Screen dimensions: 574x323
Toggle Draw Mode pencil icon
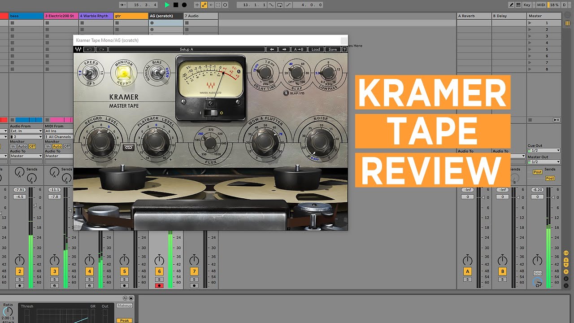tap(512, 5)
